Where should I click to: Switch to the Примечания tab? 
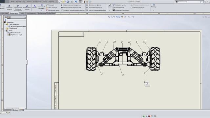pos(14,13)
